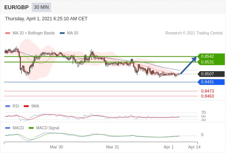This screenshot has width=226, height=153.
Task: Click the EUR/GBP pair title
Action: (x=16, y=7)
